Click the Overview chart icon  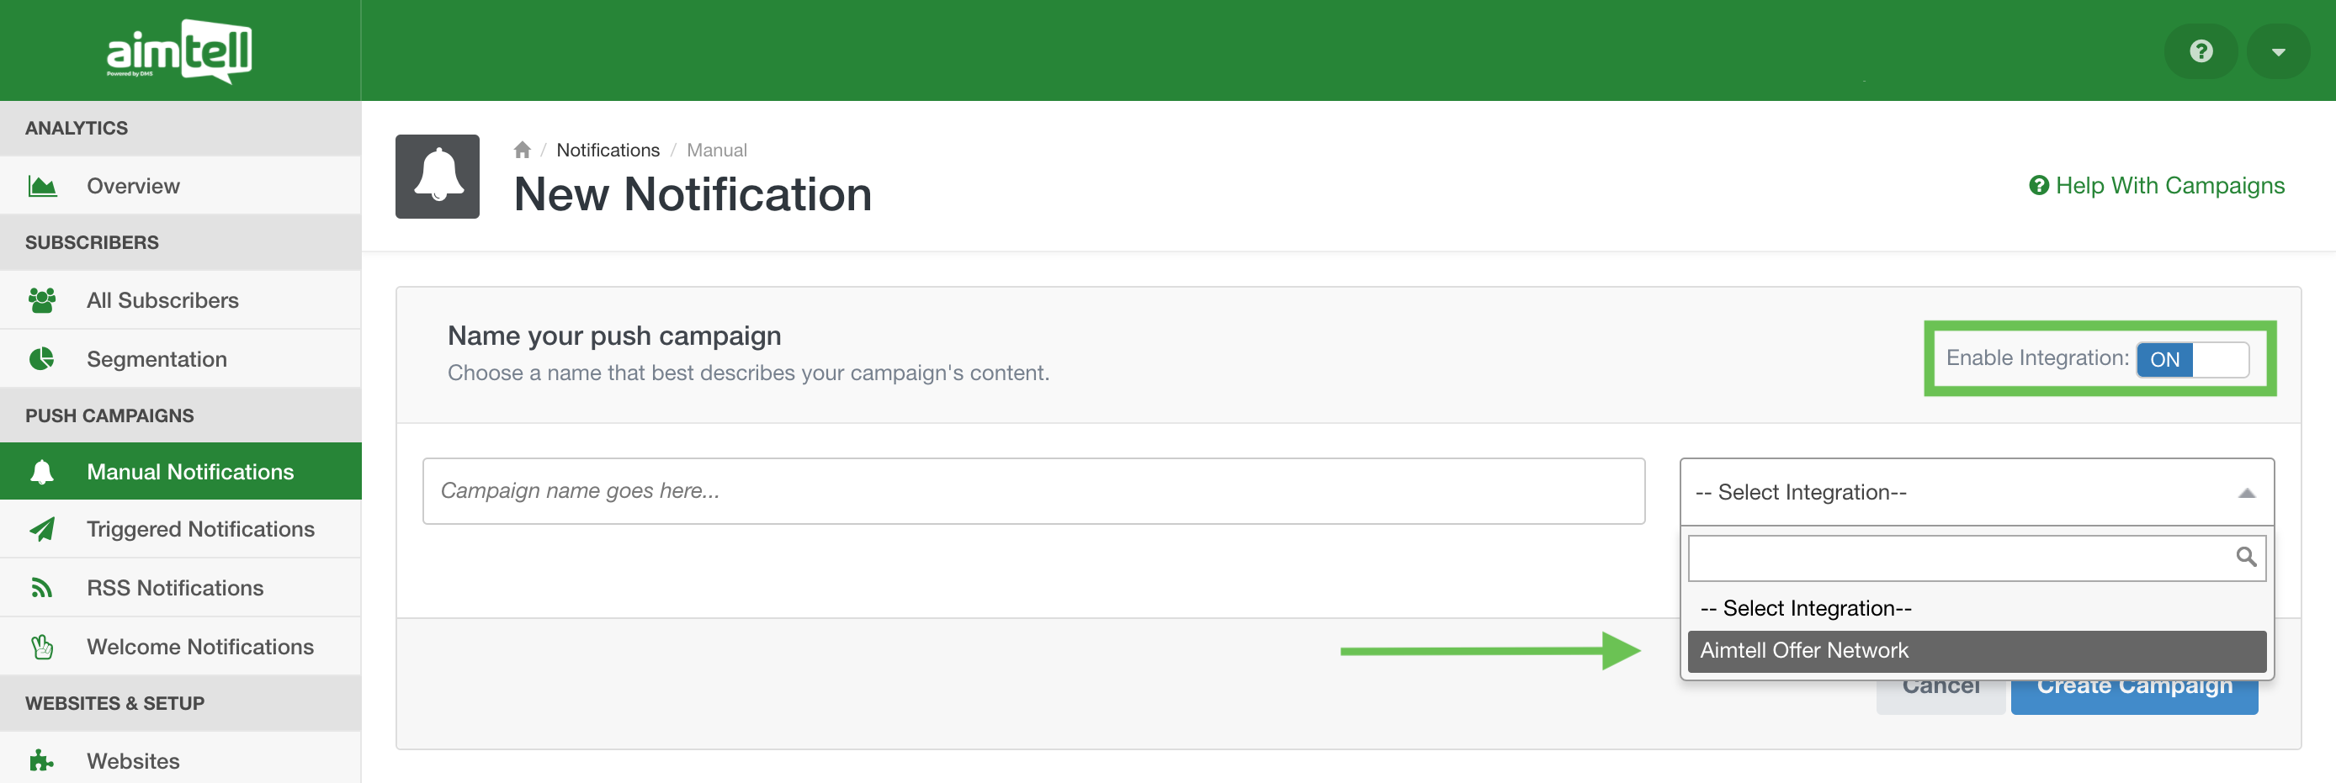click(x=43, y=186)
